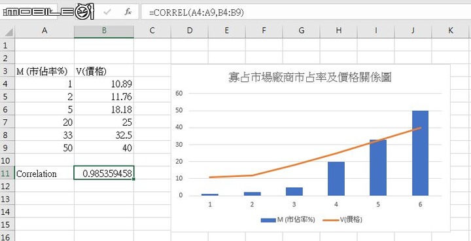The width and height of the screenshot is (471, 241).
Task: Select column E header
Action: pos(227,31)
